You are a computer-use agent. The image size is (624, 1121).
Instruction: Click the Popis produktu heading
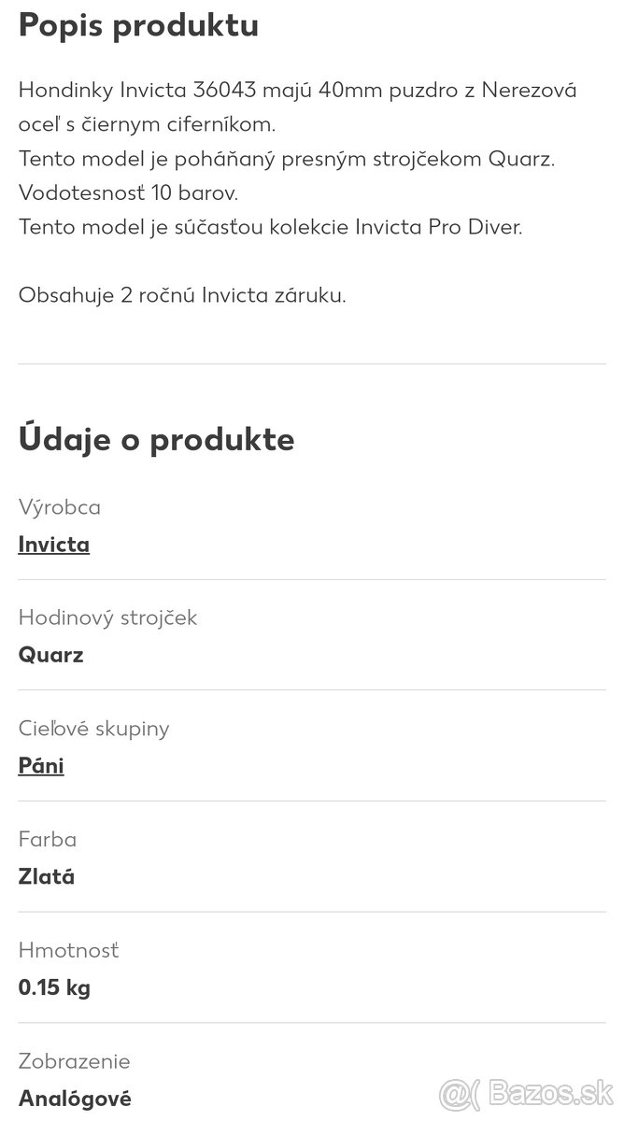pos(138,25)
